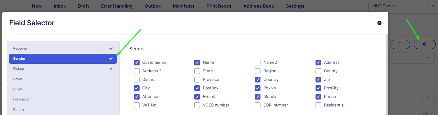Open the Manifests menu item

click(x=184, y=6)
